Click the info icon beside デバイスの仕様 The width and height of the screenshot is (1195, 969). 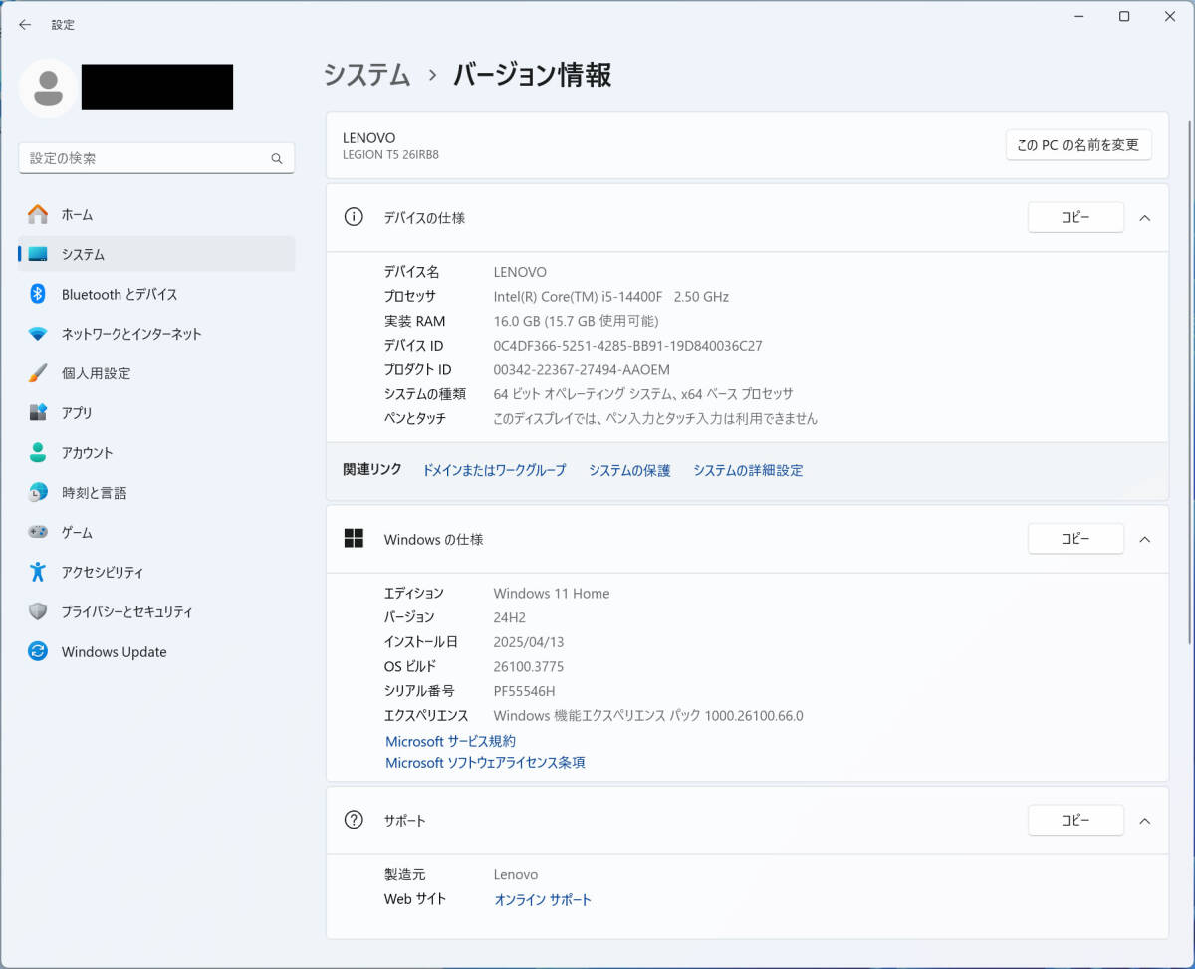click(x=354, y=217)
